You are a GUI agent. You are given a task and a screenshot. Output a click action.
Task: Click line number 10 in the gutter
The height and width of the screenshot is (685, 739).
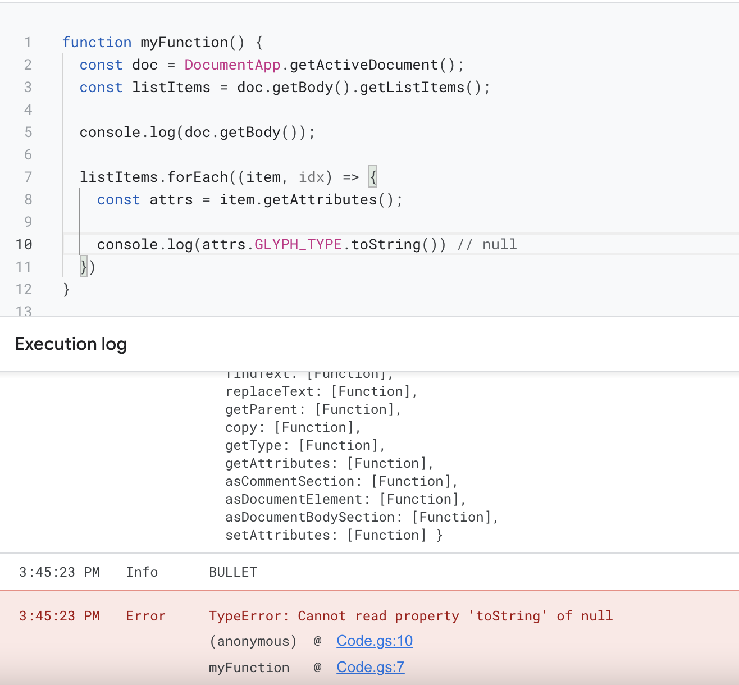pyautogui.click(x=24, y=244)
